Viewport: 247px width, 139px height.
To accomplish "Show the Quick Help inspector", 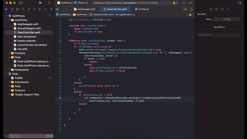I will (x=222, y=9).
